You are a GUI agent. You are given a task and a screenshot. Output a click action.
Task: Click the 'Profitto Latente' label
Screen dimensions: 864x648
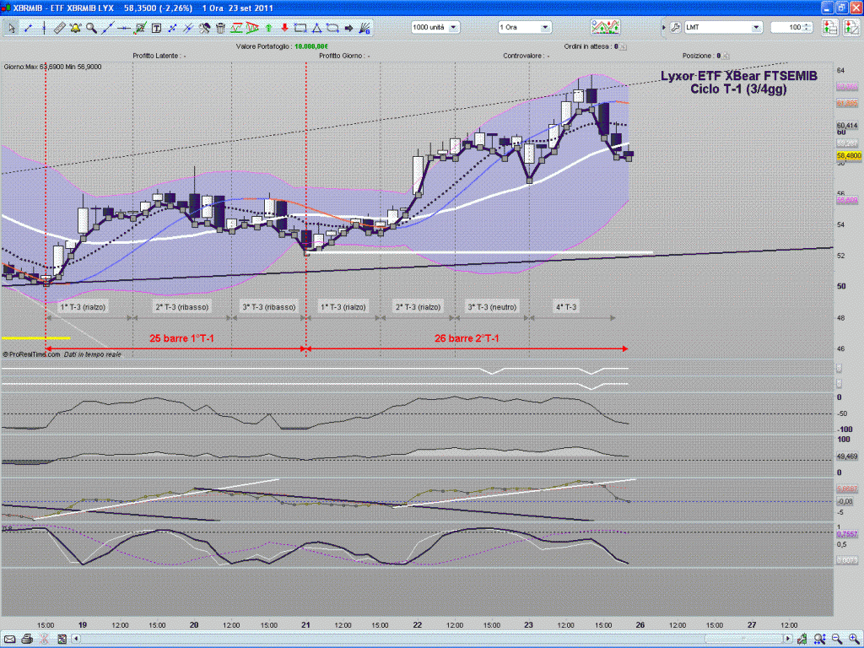(155, 56)
